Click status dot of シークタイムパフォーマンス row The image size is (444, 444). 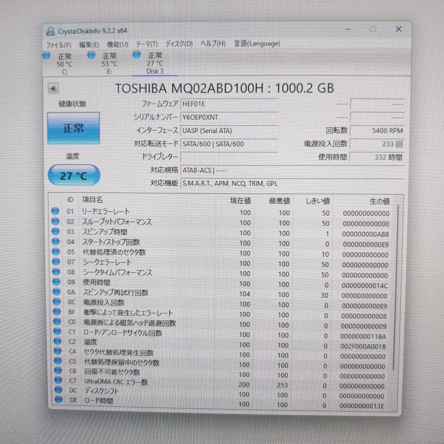click(56, 272)
